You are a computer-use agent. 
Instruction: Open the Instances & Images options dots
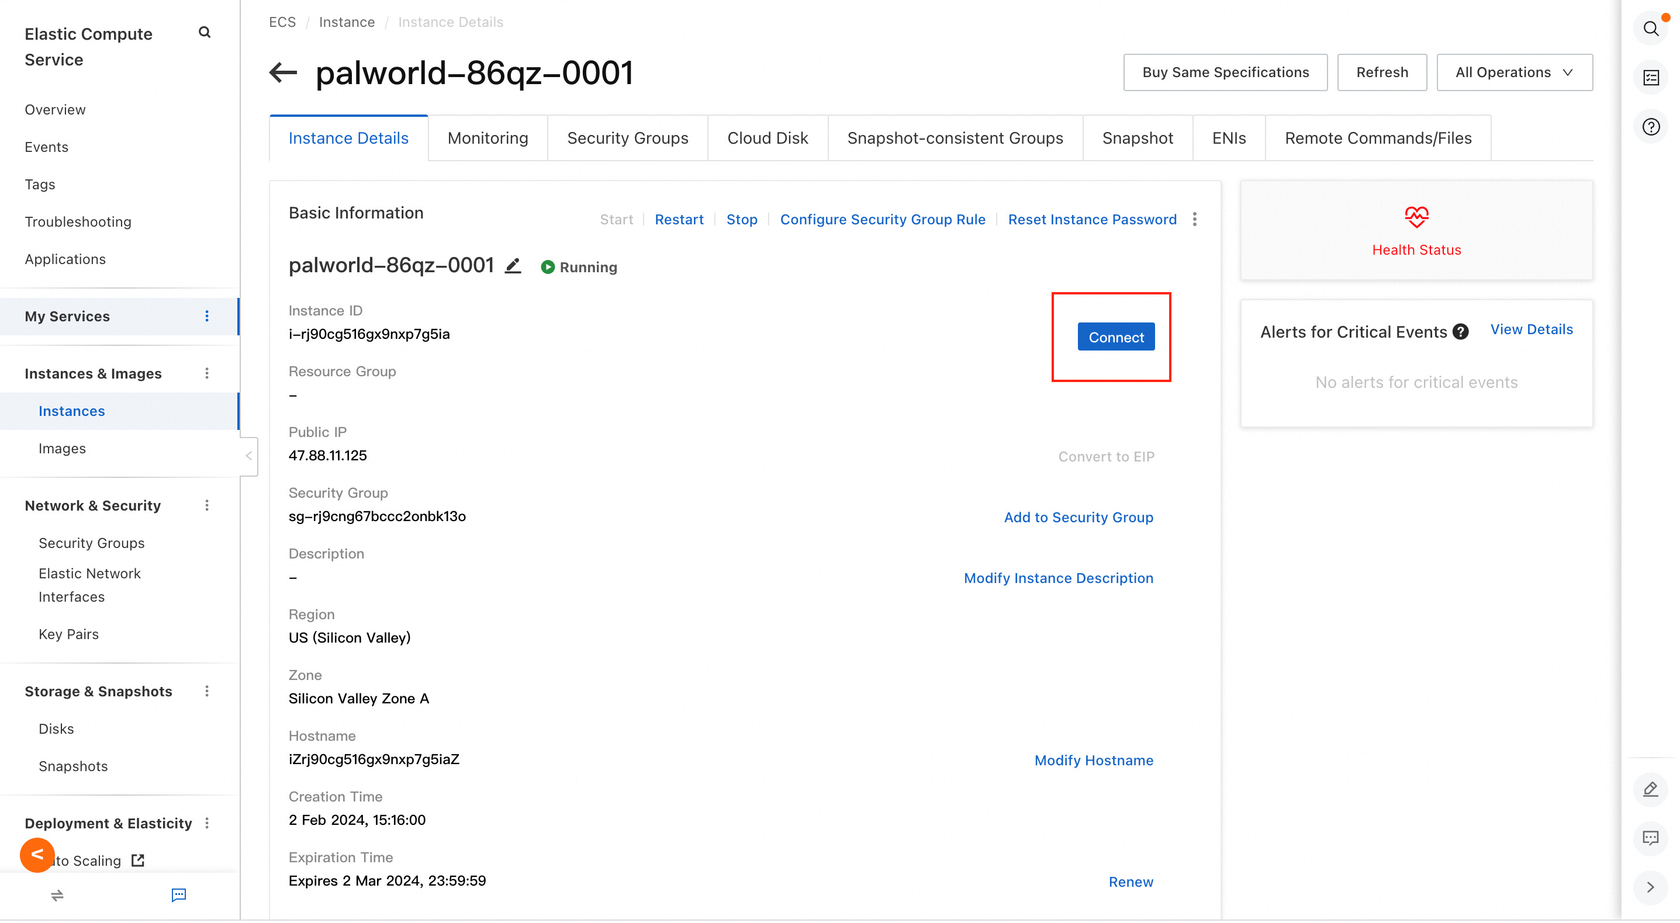207,373
